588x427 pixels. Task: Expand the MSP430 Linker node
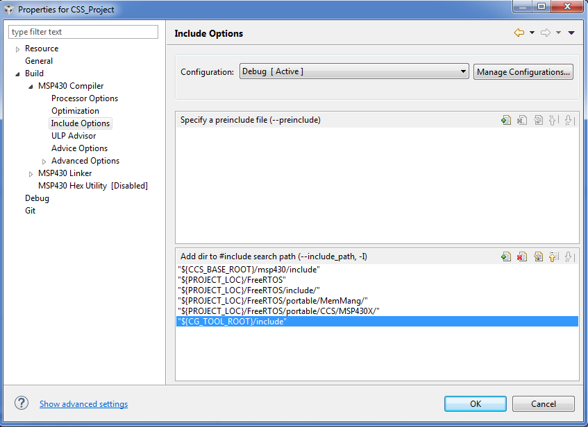point(31,174)
